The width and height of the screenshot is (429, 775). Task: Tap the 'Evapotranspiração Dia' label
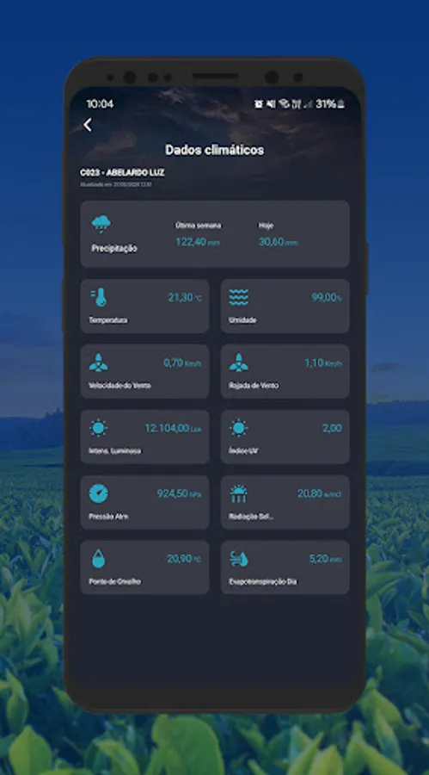(x=263, y=582)
